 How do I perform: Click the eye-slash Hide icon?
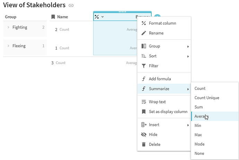[x=144, y=134]
